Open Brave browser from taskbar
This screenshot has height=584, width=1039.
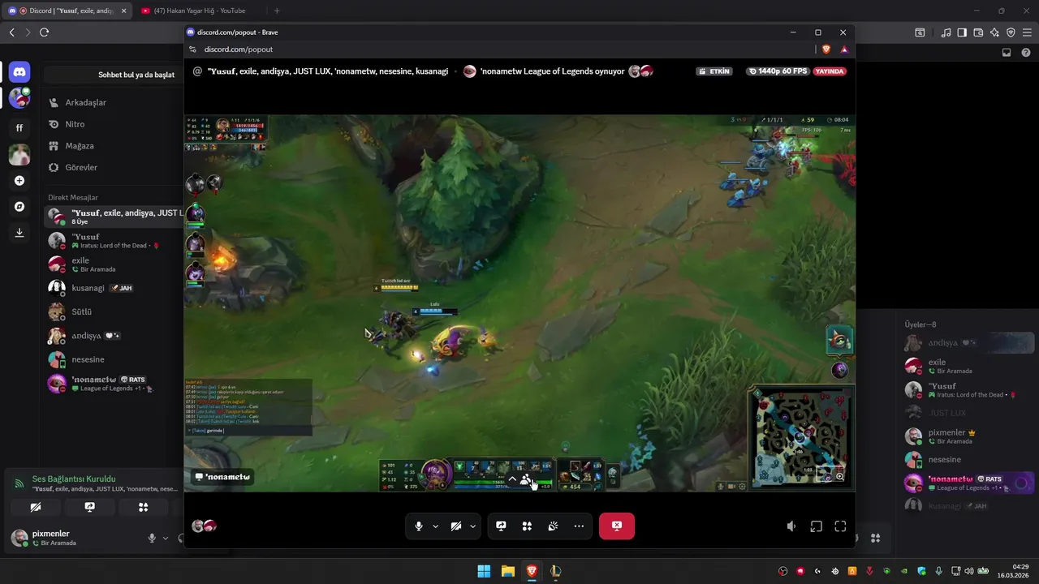[532, 571]
